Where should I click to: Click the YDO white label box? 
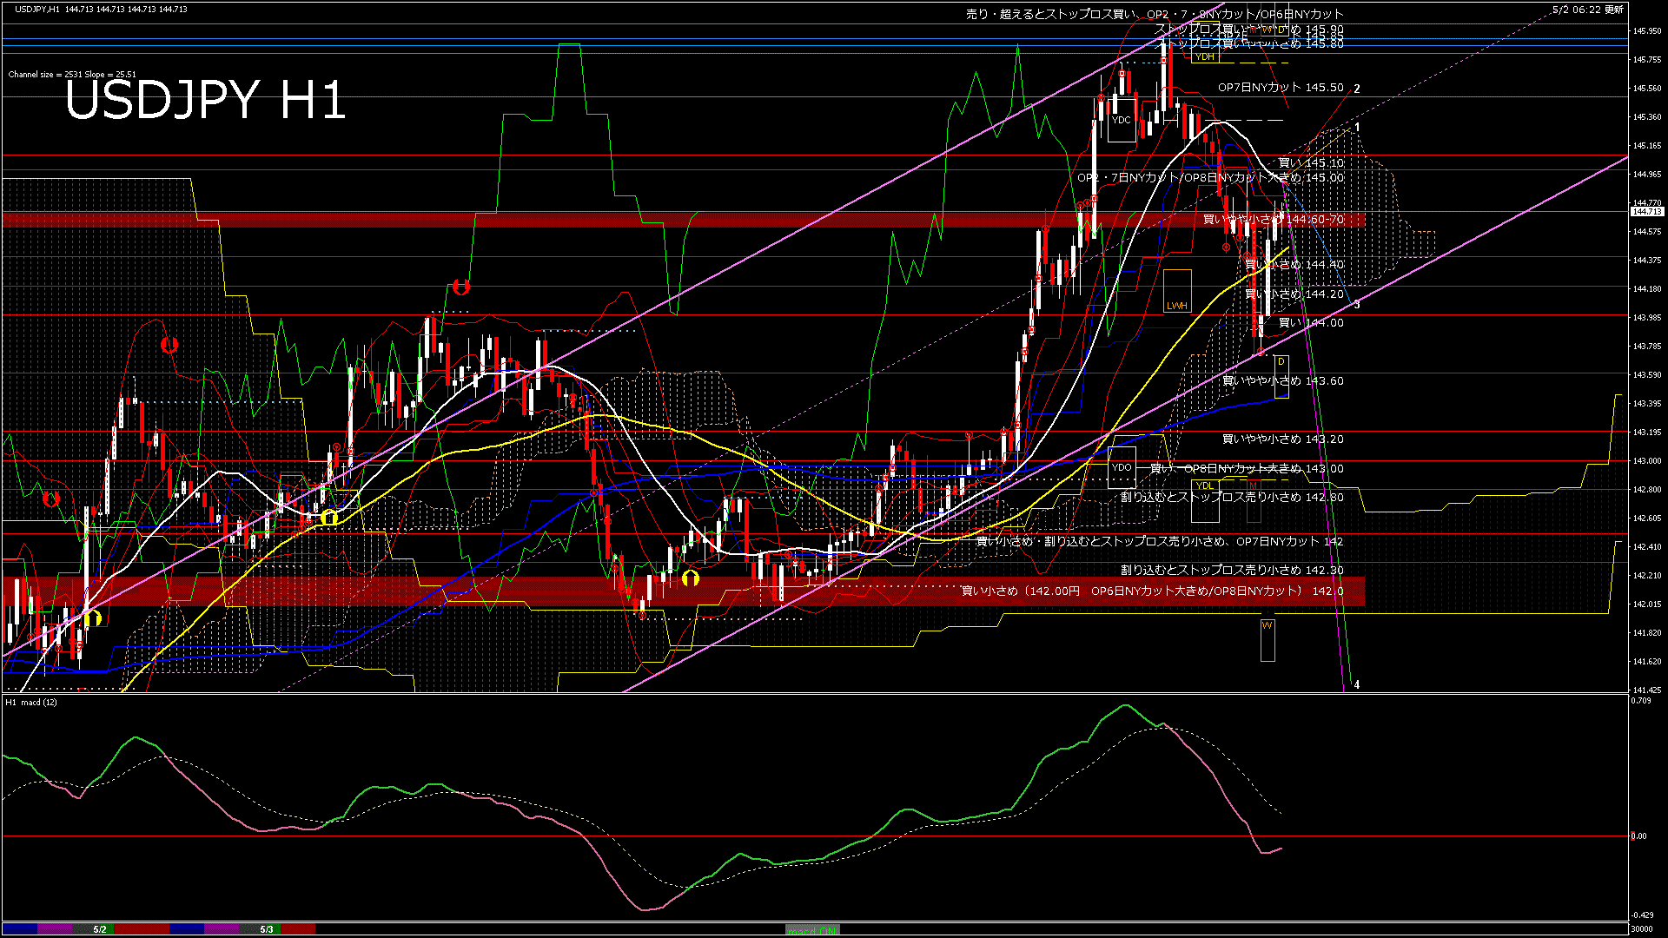pos(1122,467)
